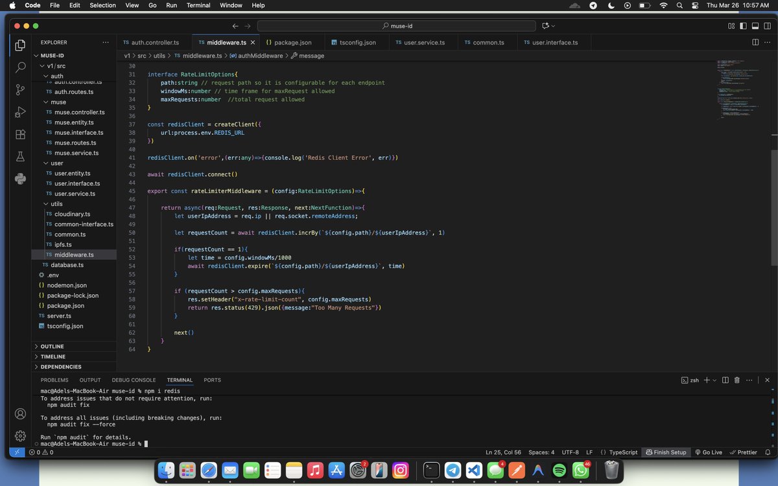
Task: Open the Explorer view in activity bar
Action: [20, 45]
